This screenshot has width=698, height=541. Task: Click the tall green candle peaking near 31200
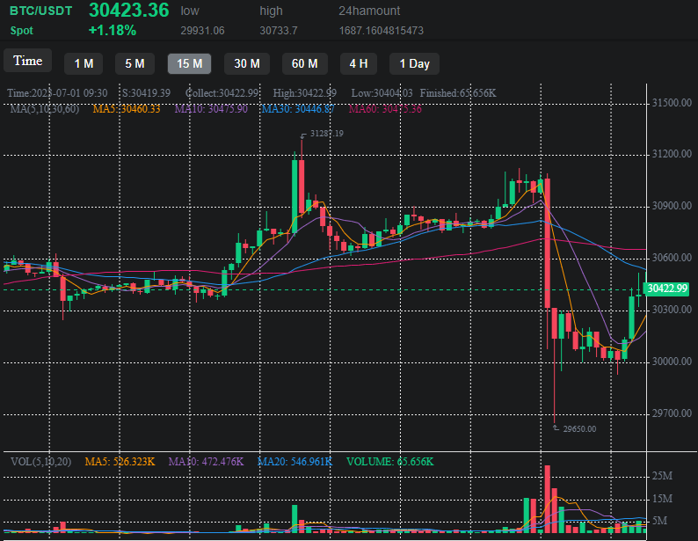294,196
